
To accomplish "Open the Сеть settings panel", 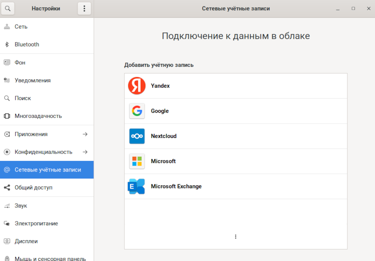I will tap(21, 27).
